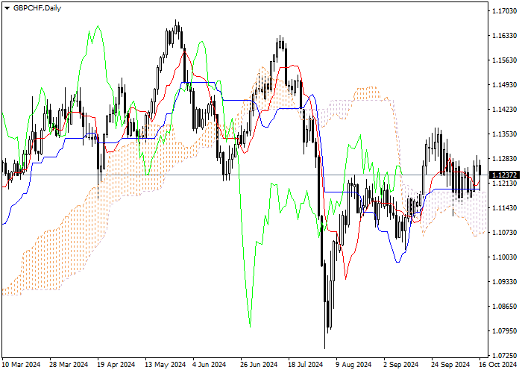Click the 1.10730 price scale label
This screenshot has width=522, height=373.
tap(504, 233)
